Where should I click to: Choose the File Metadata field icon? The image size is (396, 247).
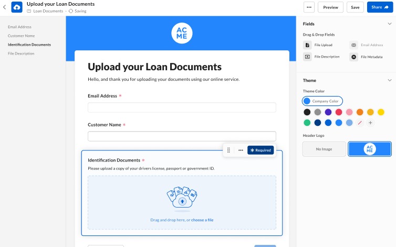click(354, 57)
